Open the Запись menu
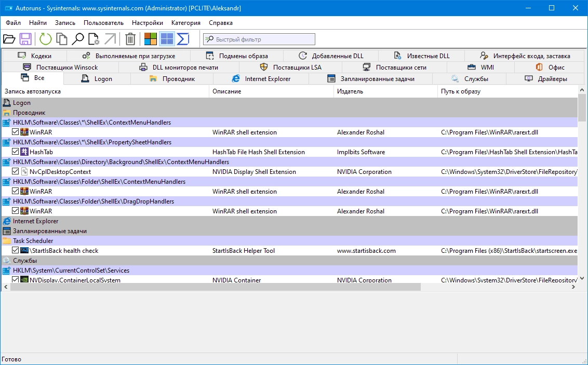The image size is (588, 365). click(x=65, y=23)
